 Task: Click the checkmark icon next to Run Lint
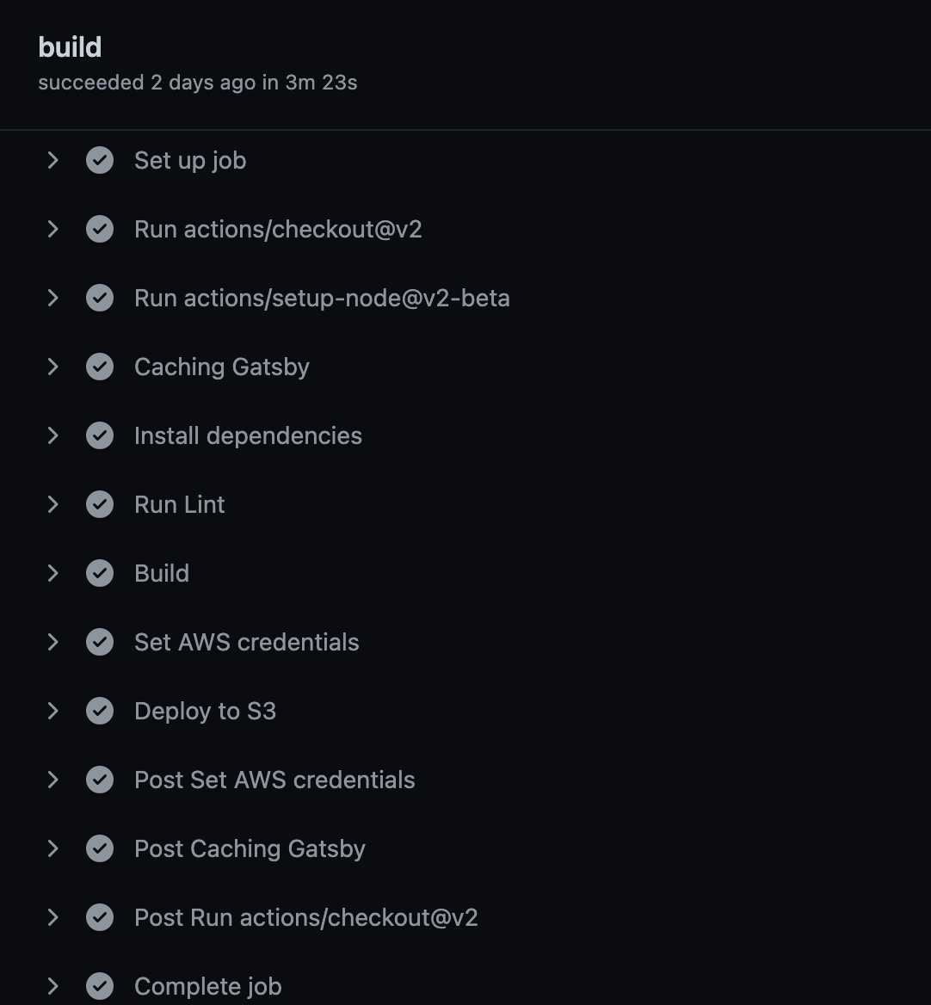point(100,504)
